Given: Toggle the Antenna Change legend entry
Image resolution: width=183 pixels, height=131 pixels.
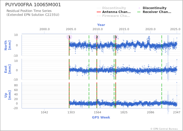Looking at the screenshot, I should coord(114,12).
